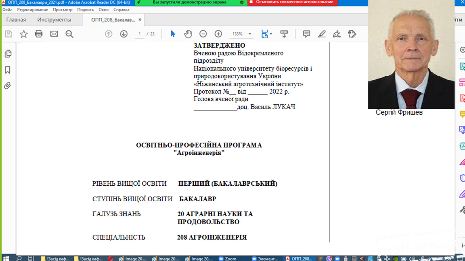Print the document using printer icon

coord(39,34)
